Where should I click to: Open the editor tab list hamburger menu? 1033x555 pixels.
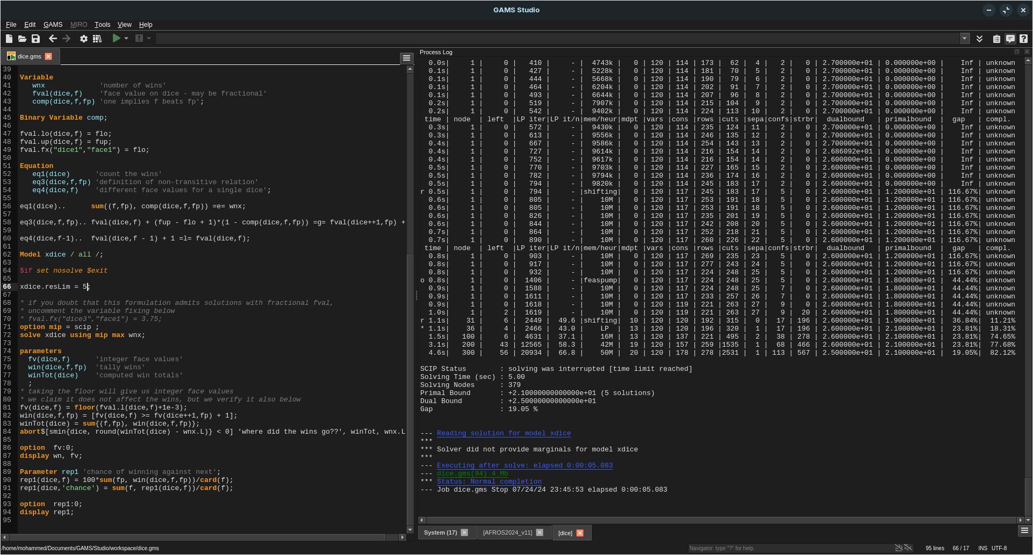click(406, 58)
